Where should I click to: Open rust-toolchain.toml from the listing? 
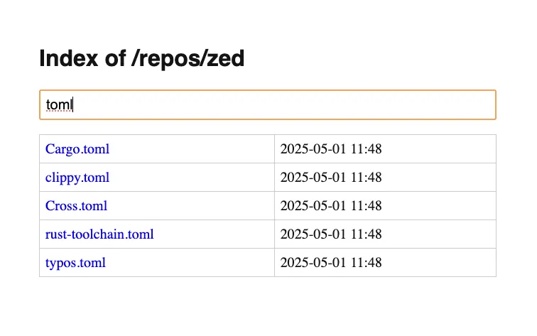99,234
